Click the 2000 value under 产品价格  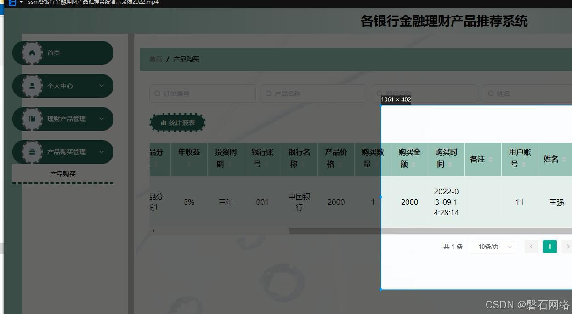(x=336, y=202)
